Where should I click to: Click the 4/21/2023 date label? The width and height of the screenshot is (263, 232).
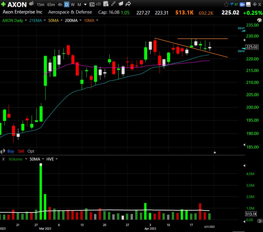[209, 227]
